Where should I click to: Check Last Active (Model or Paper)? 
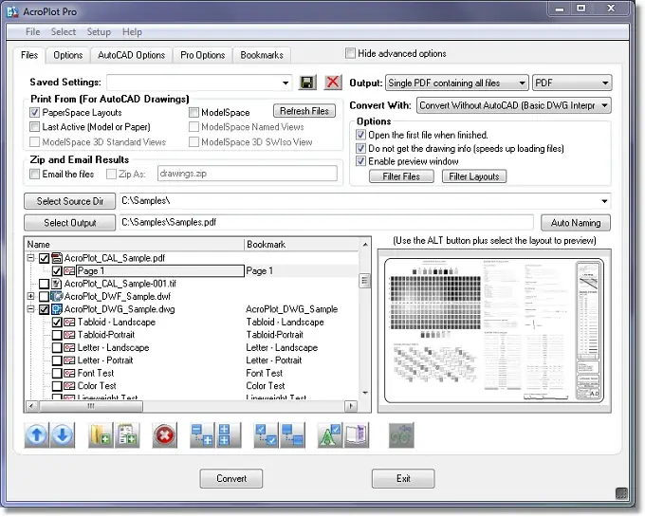(34, 127)
